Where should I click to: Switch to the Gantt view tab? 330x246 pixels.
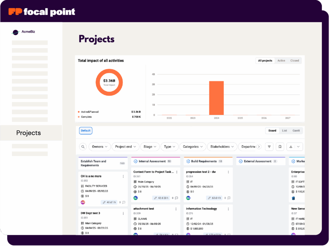[x=296, y=131]
